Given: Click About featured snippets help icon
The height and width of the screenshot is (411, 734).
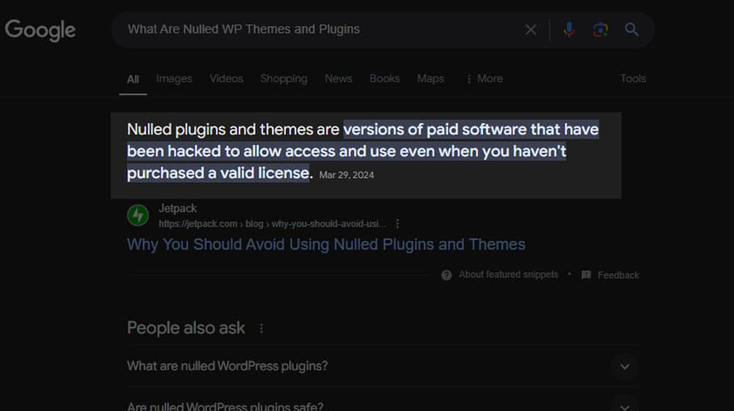Looking at the screenshot, I should pyautogui.click(x=446, y=275).
